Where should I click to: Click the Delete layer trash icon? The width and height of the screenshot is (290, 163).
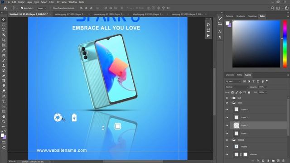point(283,161)
